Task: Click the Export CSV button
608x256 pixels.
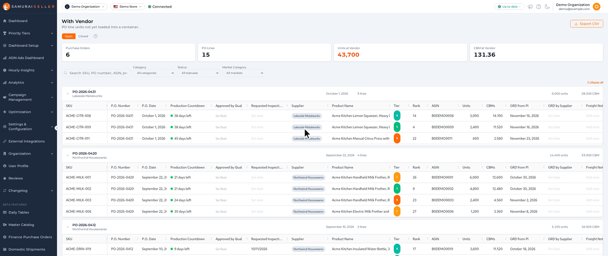Action: click(587, 24)
